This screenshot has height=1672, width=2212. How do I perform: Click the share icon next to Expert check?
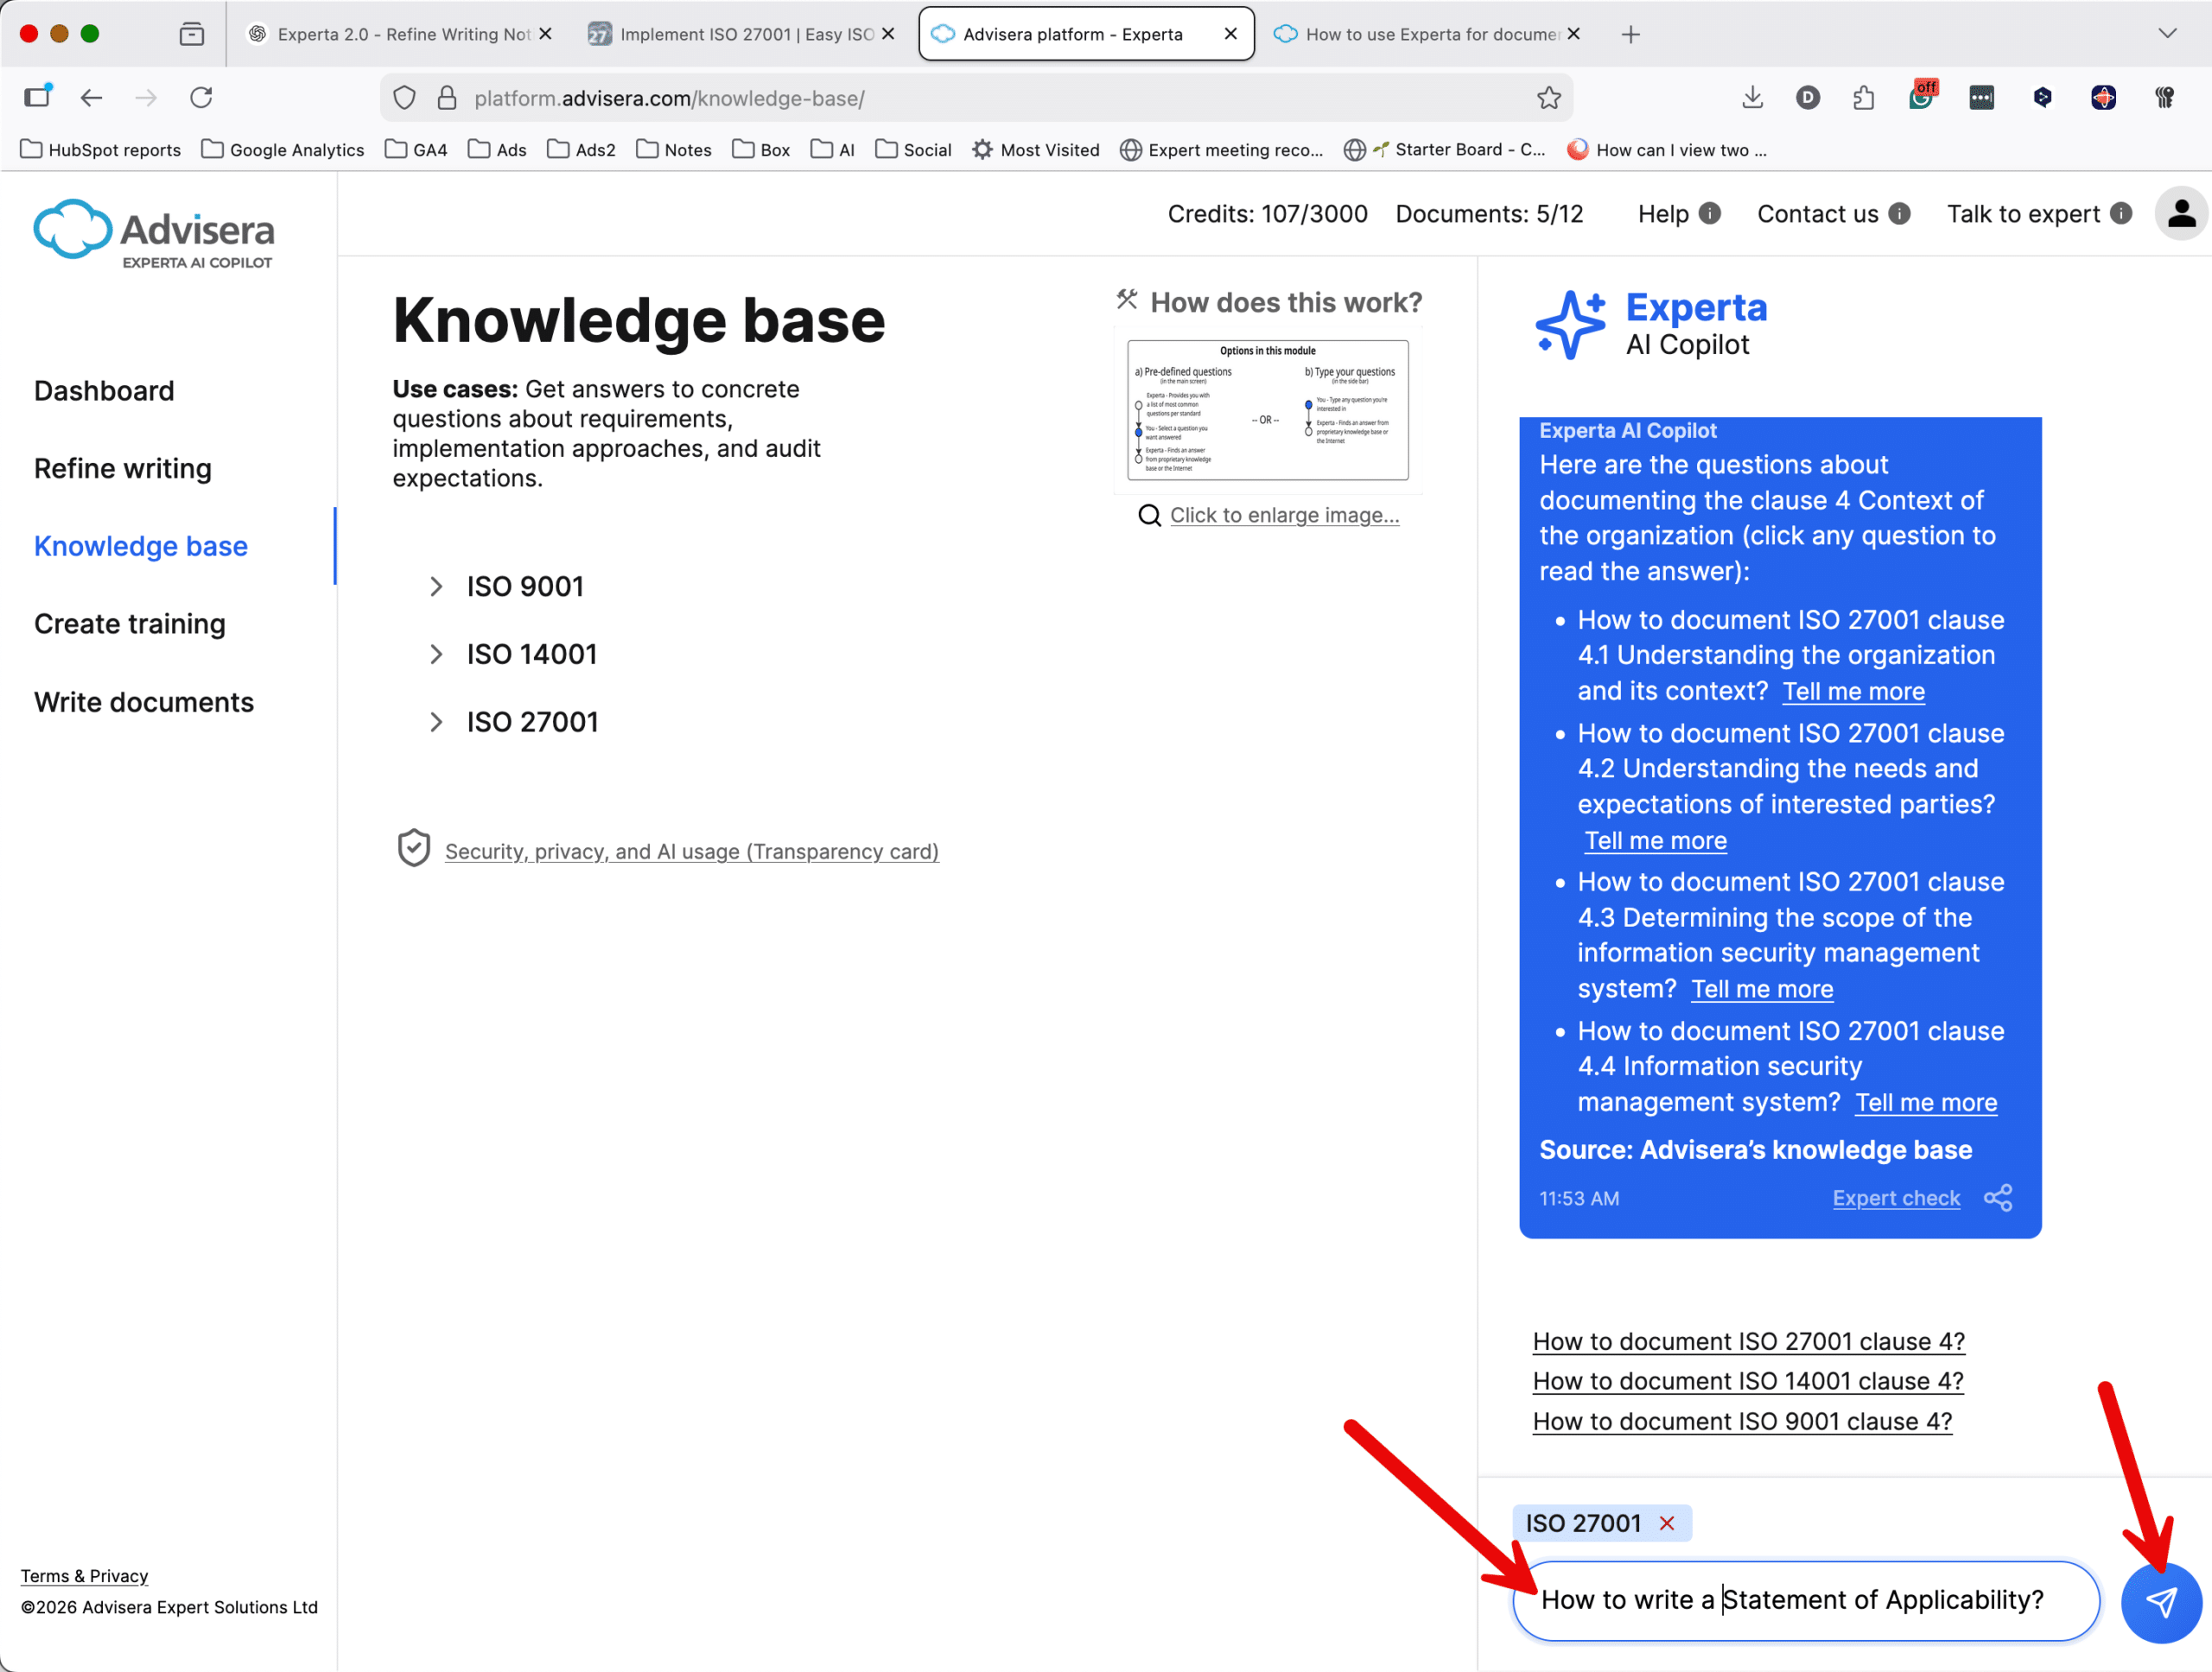point(1998,1197)
